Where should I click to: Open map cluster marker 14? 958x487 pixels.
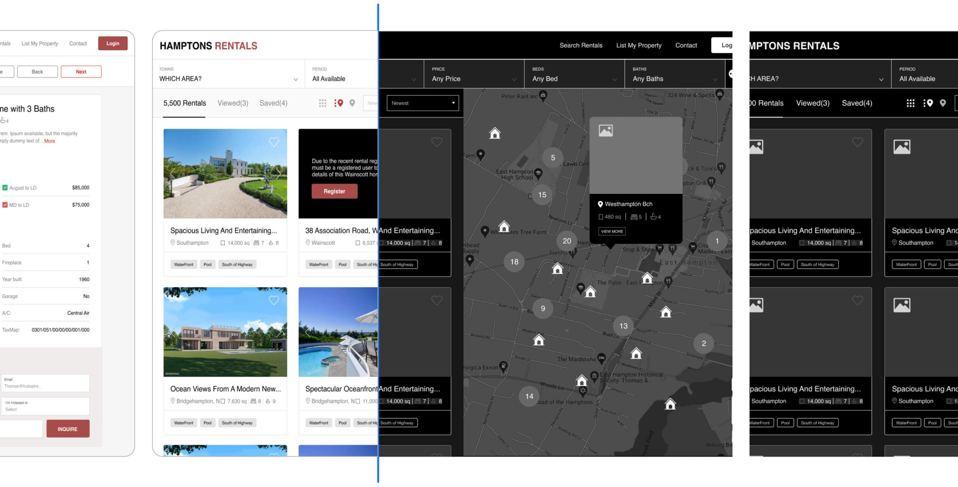529,396
